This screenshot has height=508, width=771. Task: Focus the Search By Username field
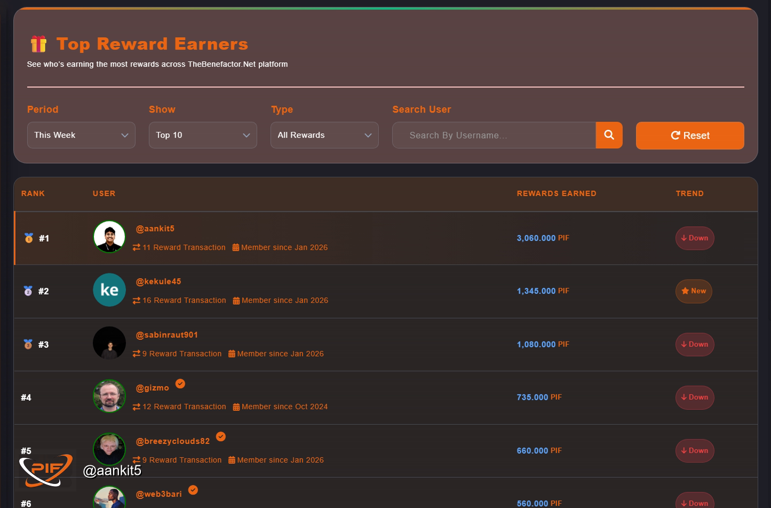pos(494,135)
